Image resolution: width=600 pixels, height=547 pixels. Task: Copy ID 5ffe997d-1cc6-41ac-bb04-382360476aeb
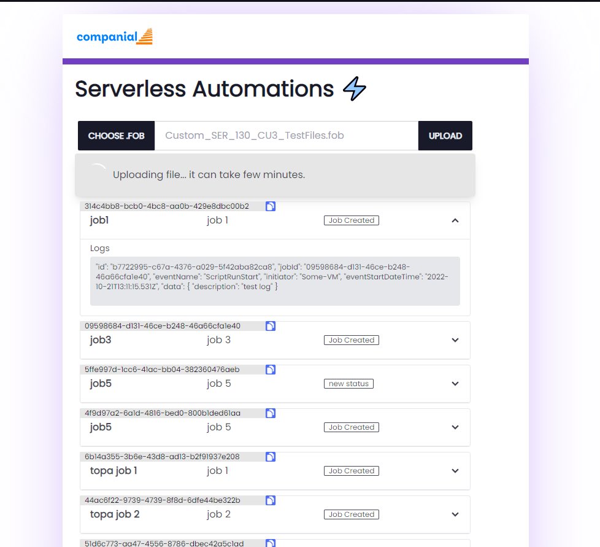[271, 370]
